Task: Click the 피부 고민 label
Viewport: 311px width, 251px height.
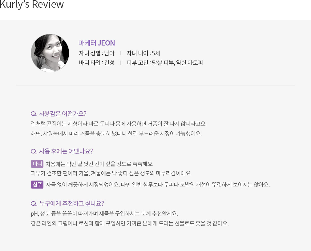Action: (137, 63)
